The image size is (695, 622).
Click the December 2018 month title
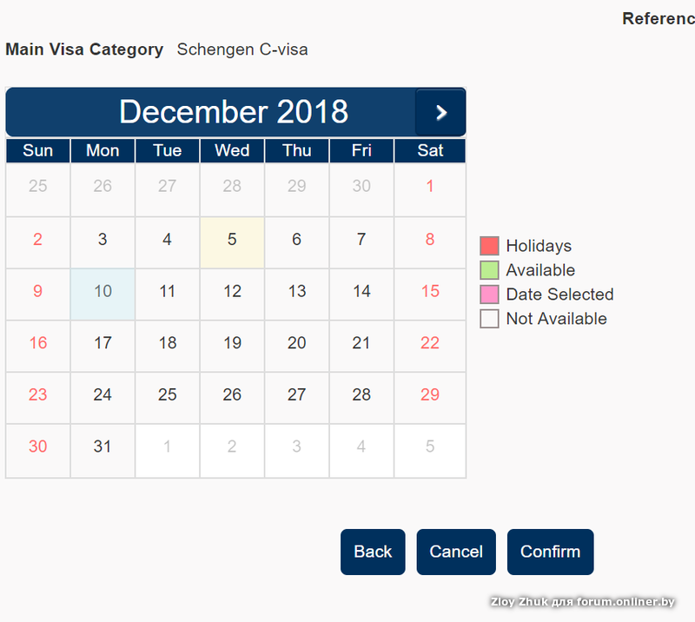[x=234, y=112]
